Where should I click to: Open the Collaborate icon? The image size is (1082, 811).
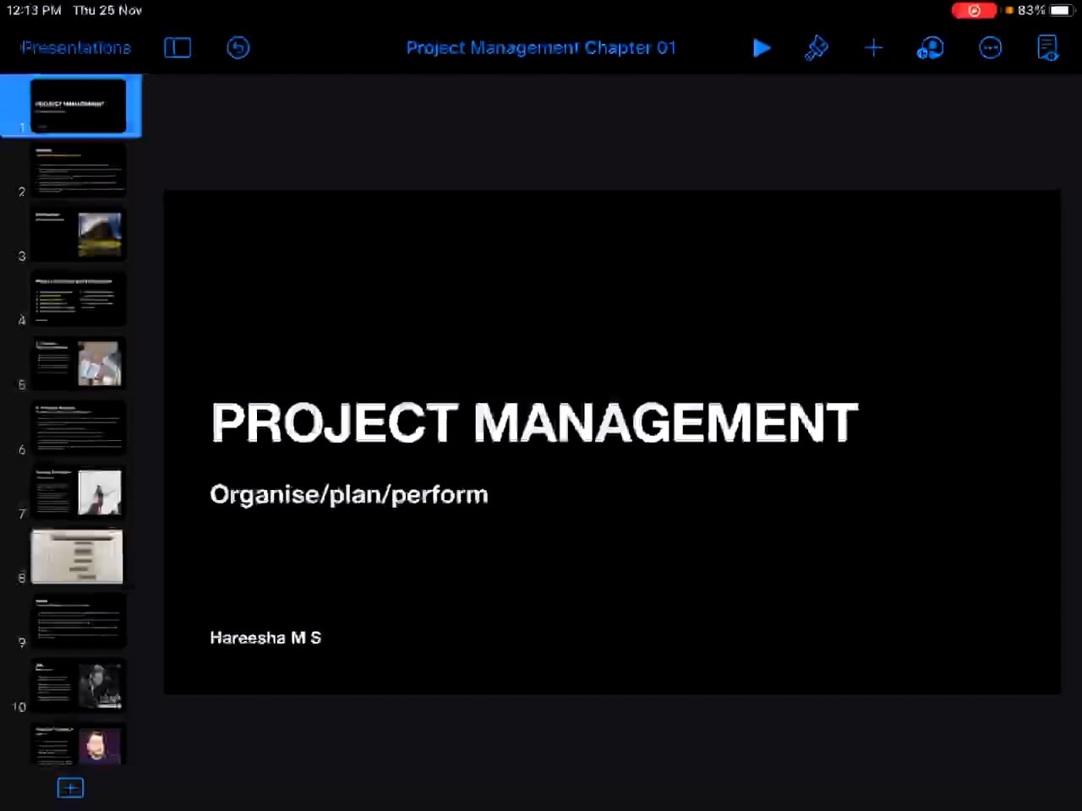point(930,48)
